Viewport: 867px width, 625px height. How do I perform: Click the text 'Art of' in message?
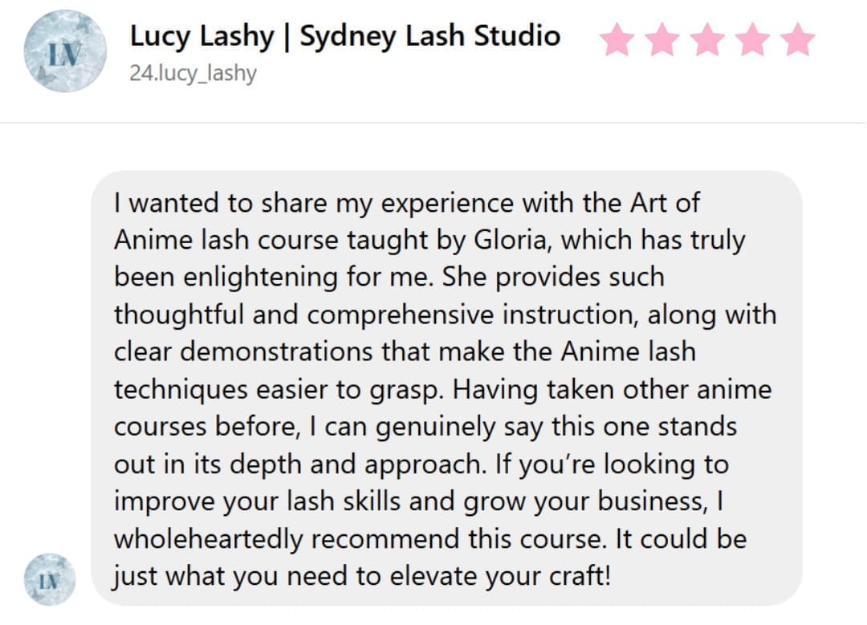[x=666, y=202]
